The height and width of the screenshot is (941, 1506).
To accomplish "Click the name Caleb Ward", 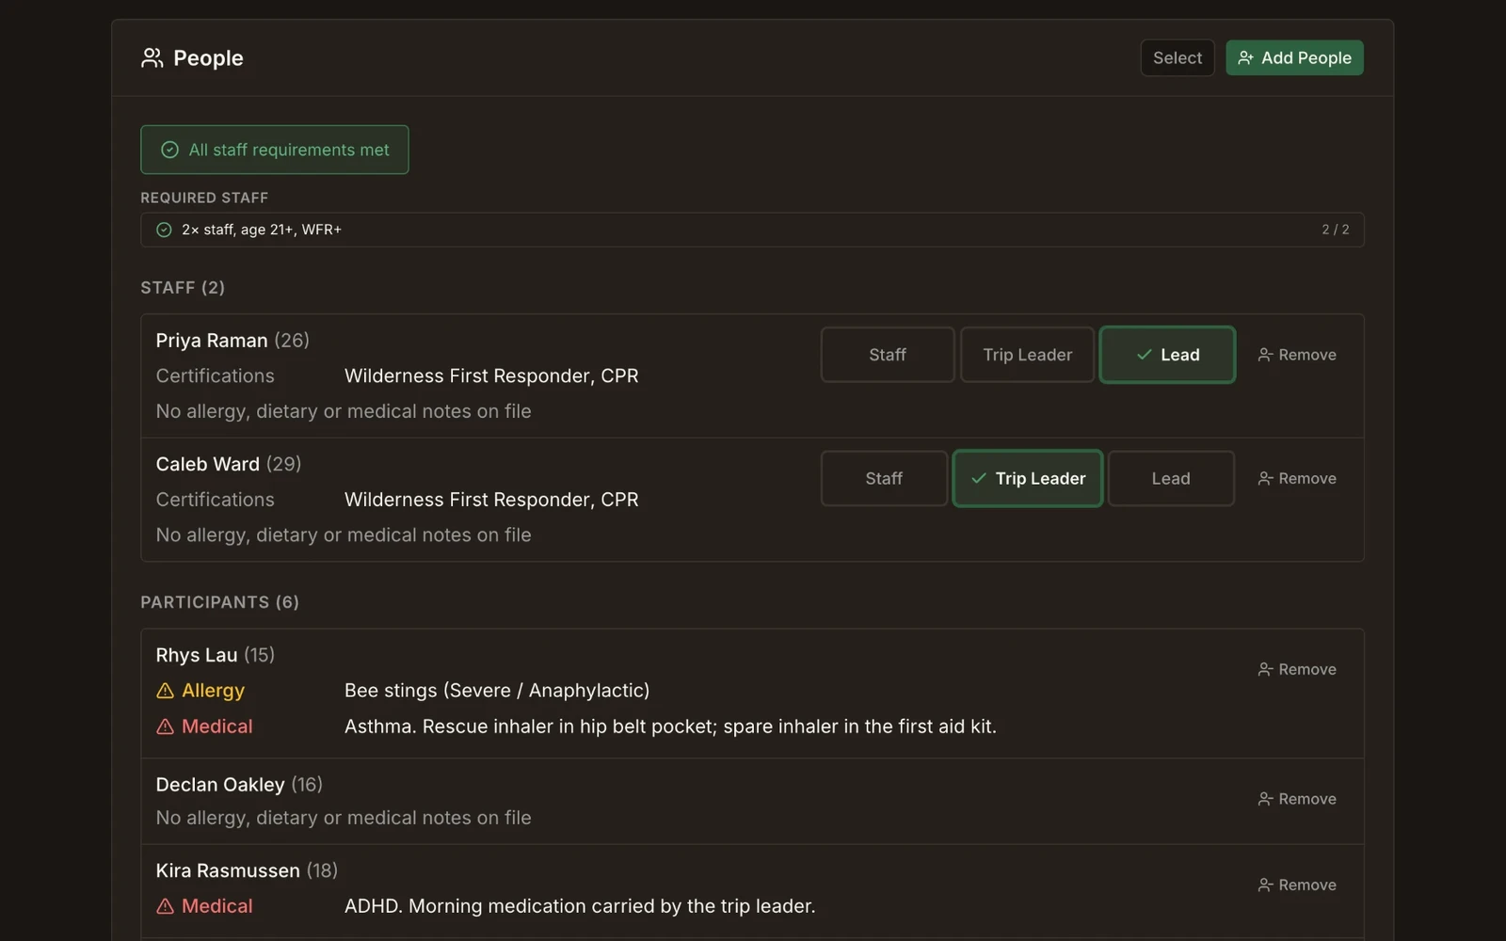I will pyautogui.click(x=208, y=464).
